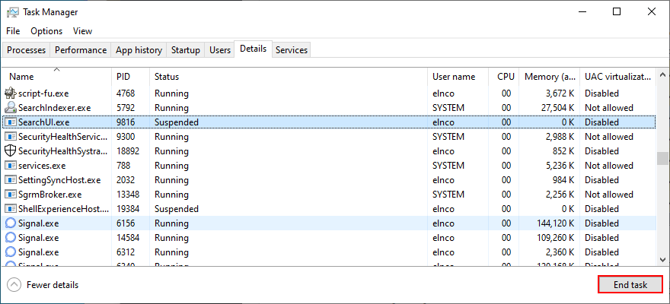Viewport: 670px width, 304px height.
Task: Click the services.exe process icon
Action: pyautogui.click(x=11, y=166)
